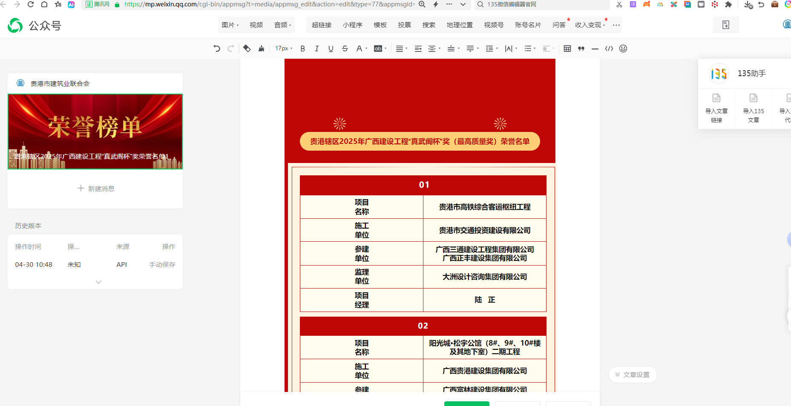The image size is (791, 406).
Task: Open the emoji picker
Action: pyautogui.click(x=623, y=49)
